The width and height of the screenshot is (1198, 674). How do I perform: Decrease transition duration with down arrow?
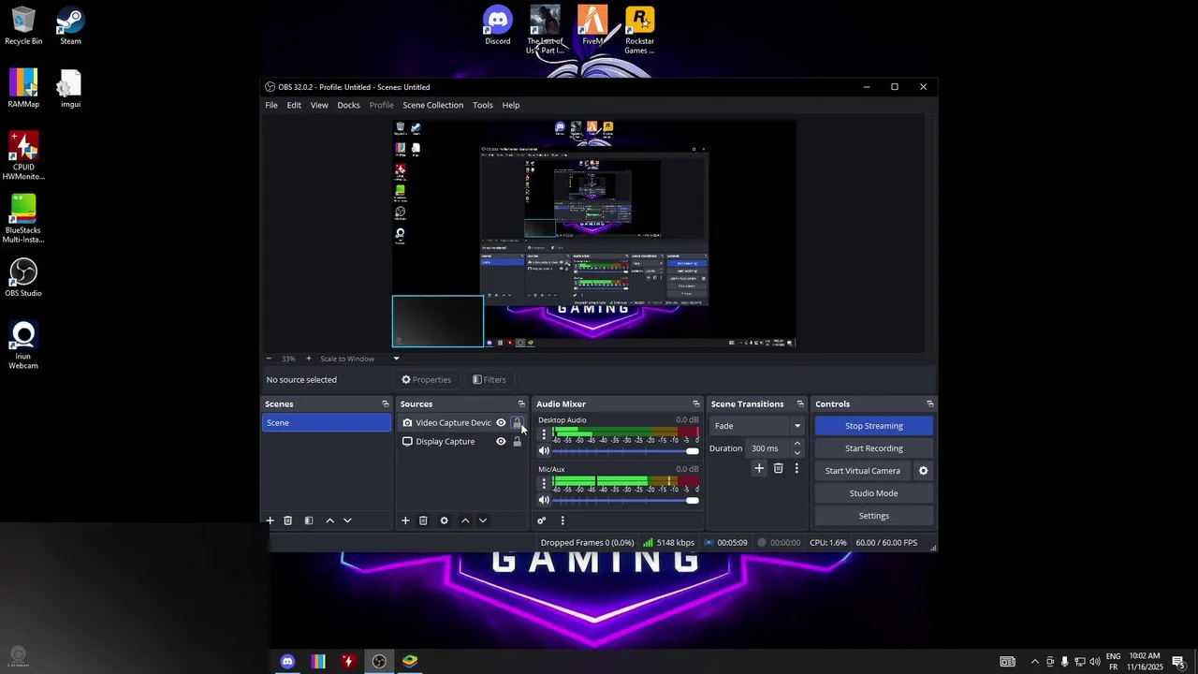[x=797, y=453]
